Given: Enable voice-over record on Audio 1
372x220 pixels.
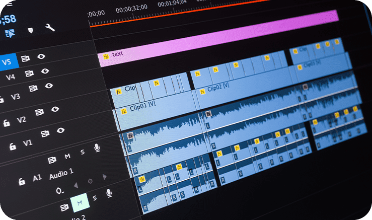Looking at the screenshot, I should point(97,148).
